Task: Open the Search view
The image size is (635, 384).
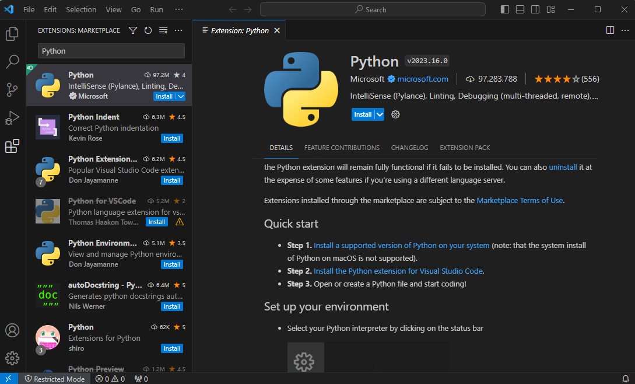Action: pyautogui.click(x=12, y=62)
